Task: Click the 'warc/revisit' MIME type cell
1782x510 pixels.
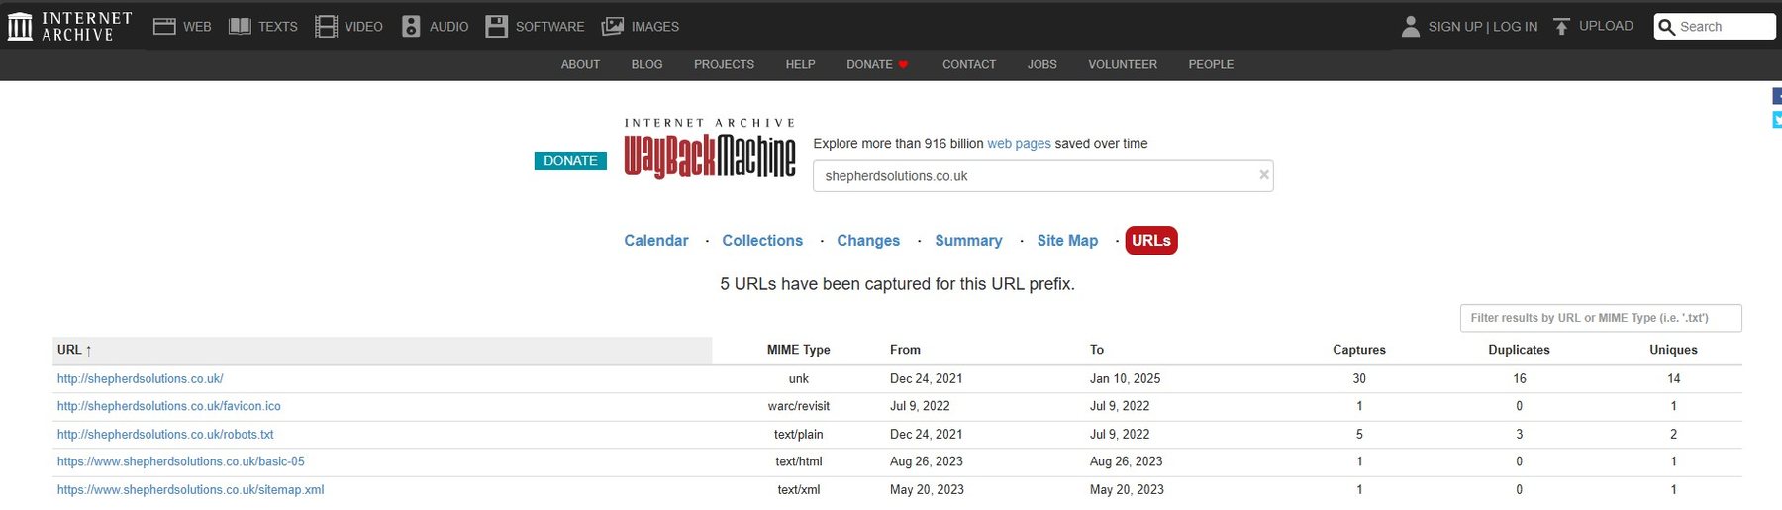Action: pos(798,406)
